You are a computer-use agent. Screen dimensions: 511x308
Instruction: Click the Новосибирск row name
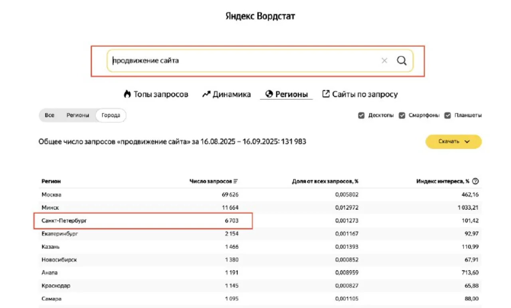[x=59, y=260]
